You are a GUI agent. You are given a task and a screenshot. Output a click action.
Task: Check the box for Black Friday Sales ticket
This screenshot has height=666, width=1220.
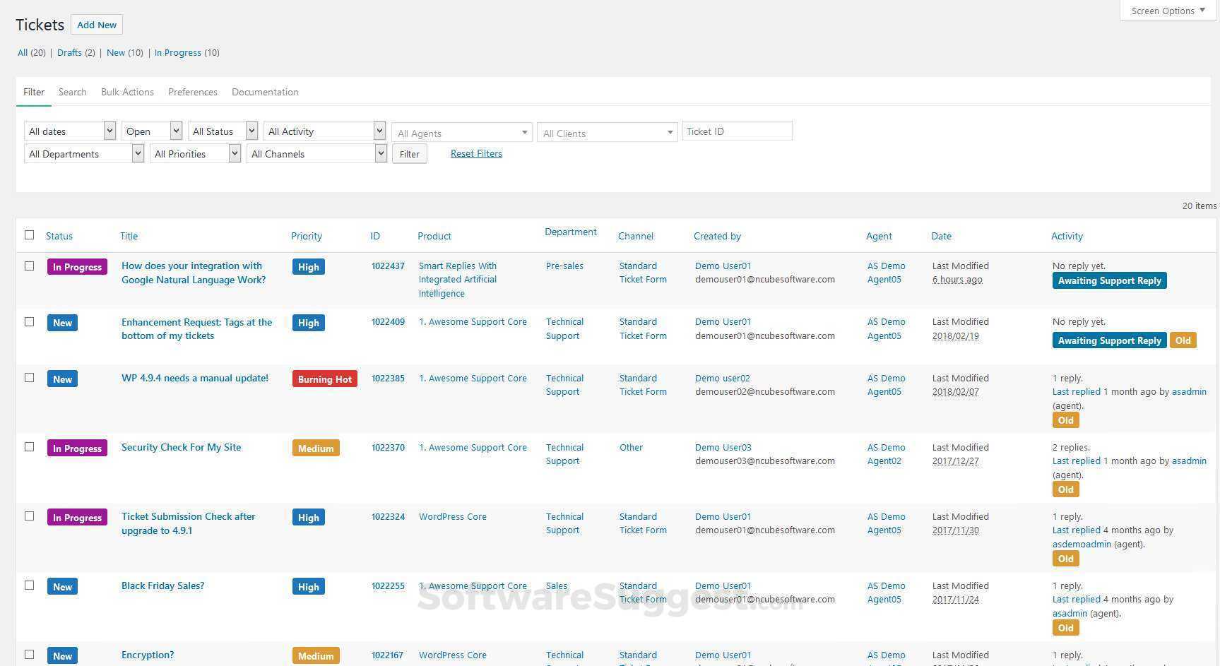tap(29, 585)
